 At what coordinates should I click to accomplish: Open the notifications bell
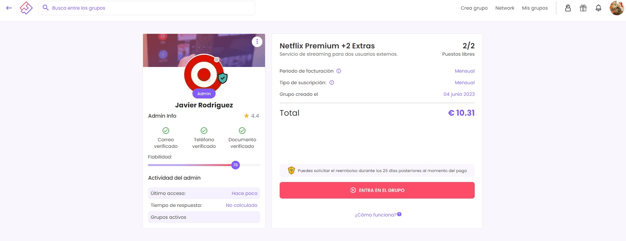point(598,8)
